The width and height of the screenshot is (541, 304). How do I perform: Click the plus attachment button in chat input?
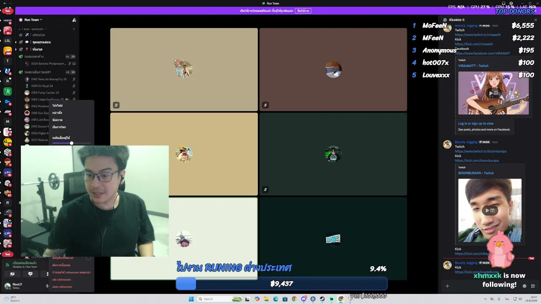point(447,286)
